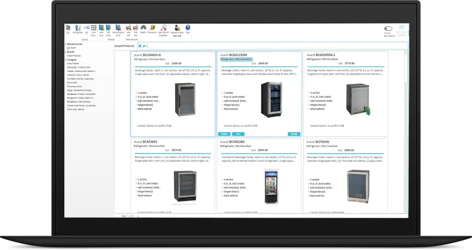Select Microwave Oven category
This screenshot has width=472, height=250.
pyautogui.click(x=74, y=86)
